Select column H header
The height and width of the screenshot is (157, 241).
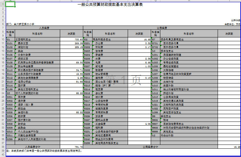tap(189, 1)
